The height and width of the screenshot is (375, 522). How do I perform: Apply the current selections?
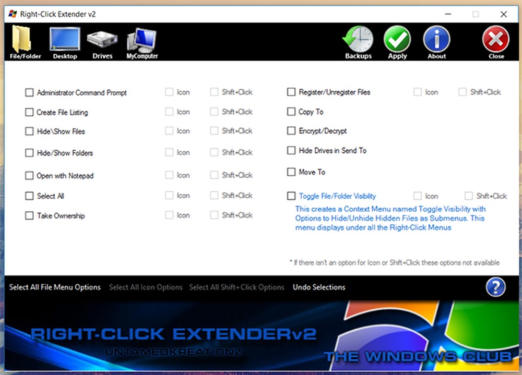click(x=397, y=42)
